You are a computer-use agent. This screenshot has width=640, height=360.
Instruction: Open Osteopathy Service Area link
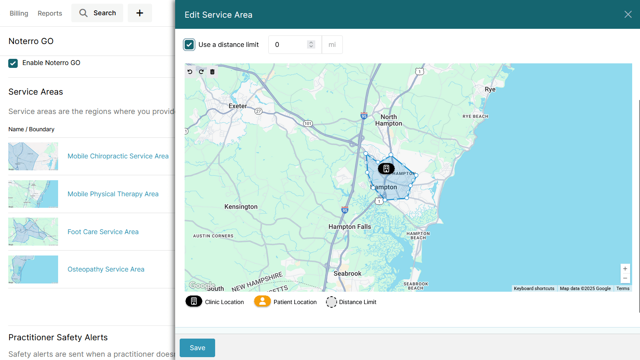point(106,269)
